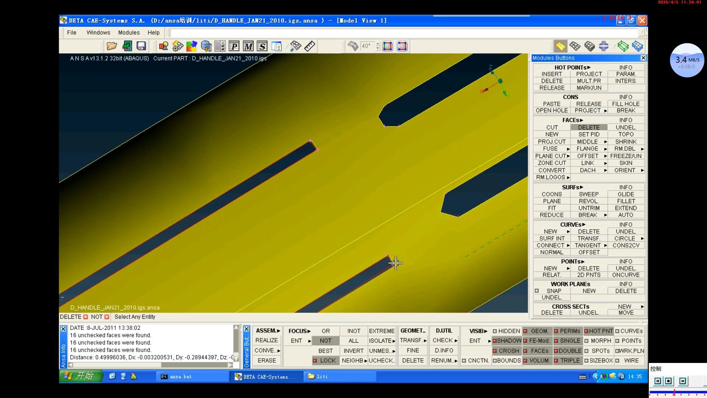Click the table window toolbar icon
The height and width of the screenshot is (398, 707).
pos(276,46)
